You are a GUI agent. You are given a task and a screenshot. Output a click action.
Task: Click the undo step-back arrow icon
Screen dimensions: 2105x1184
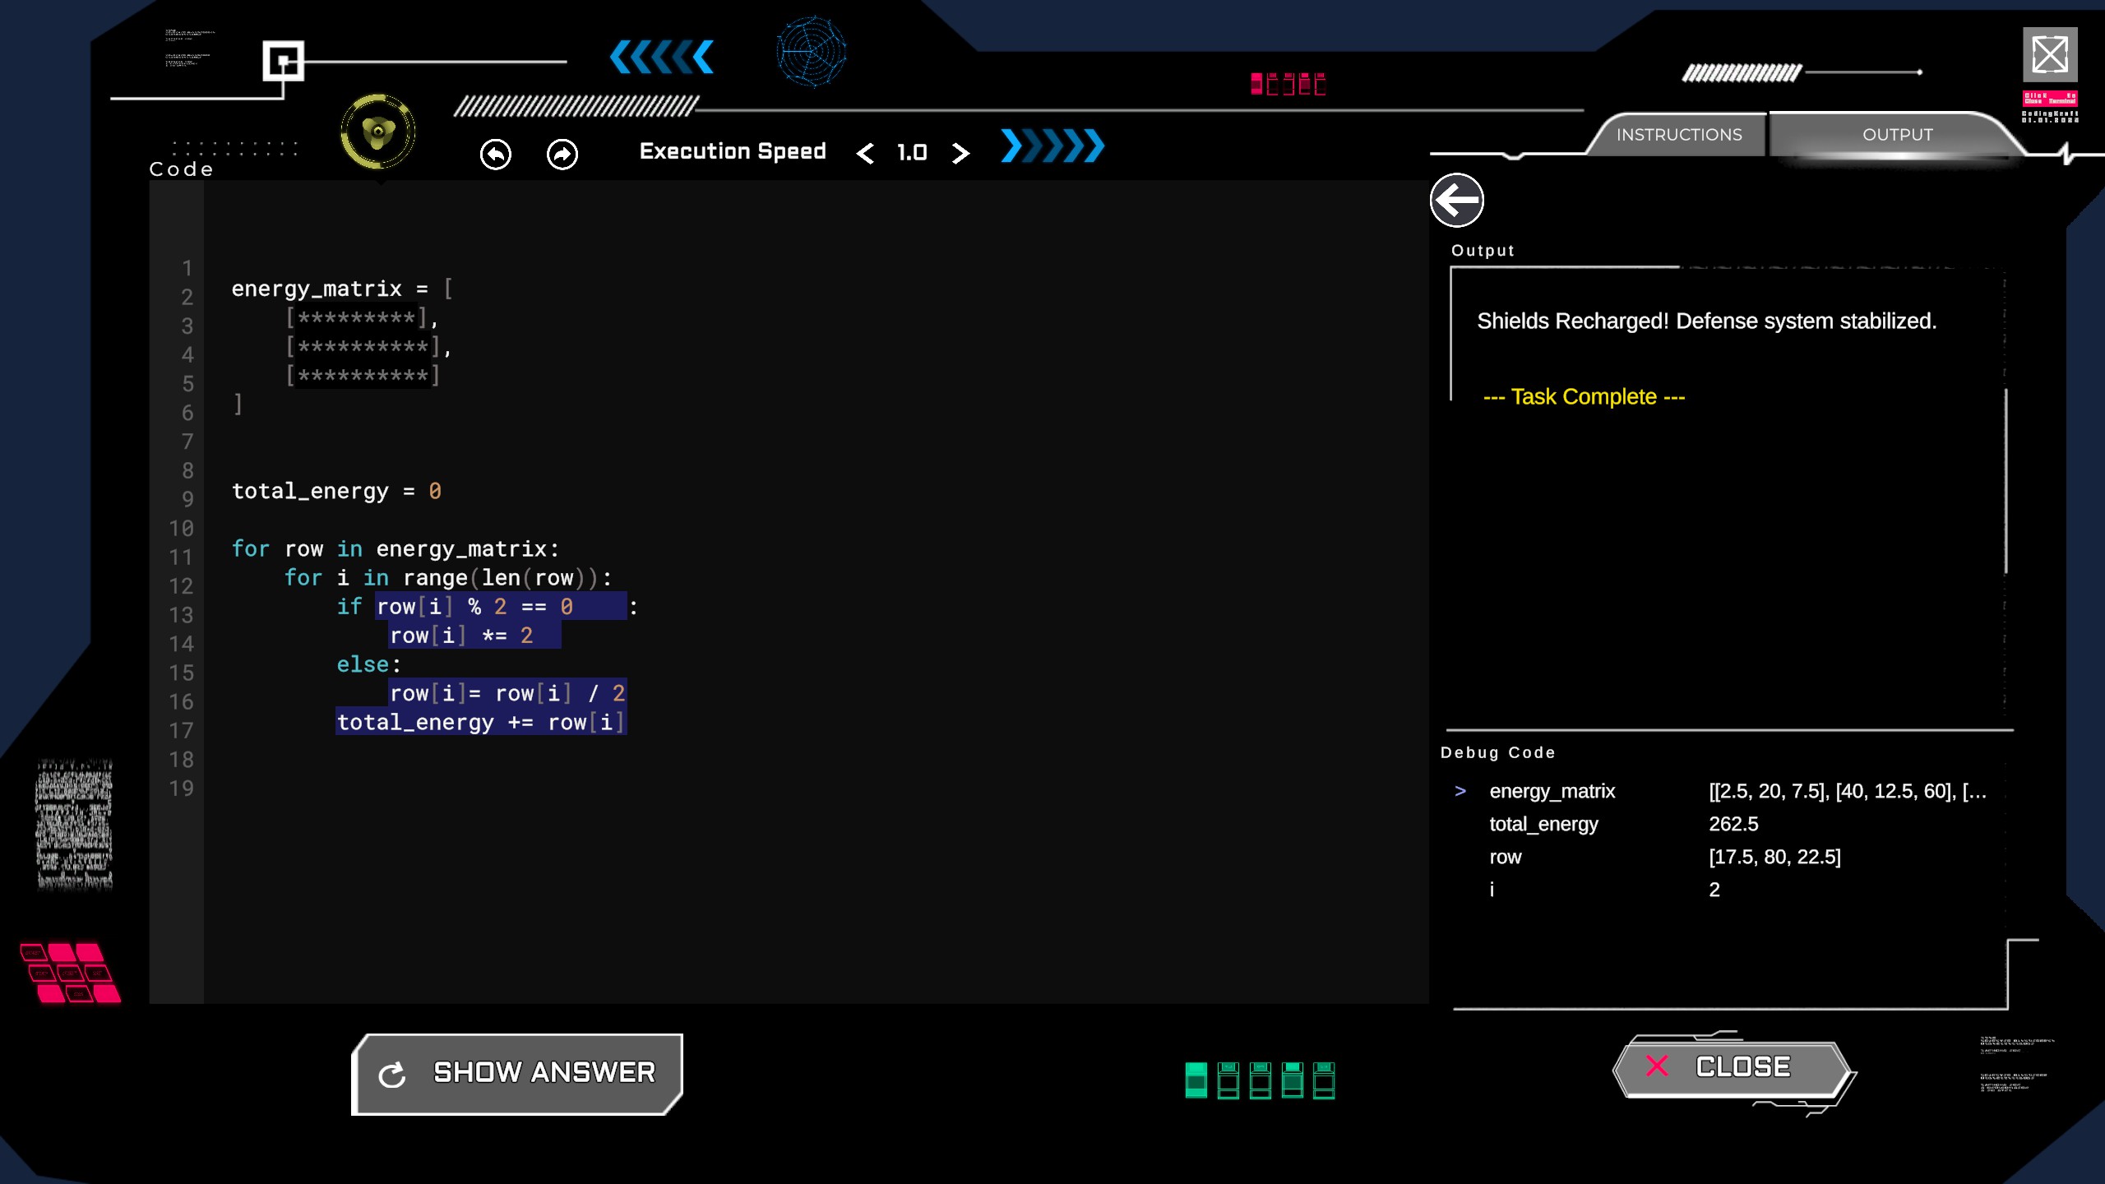click(495, 154)
